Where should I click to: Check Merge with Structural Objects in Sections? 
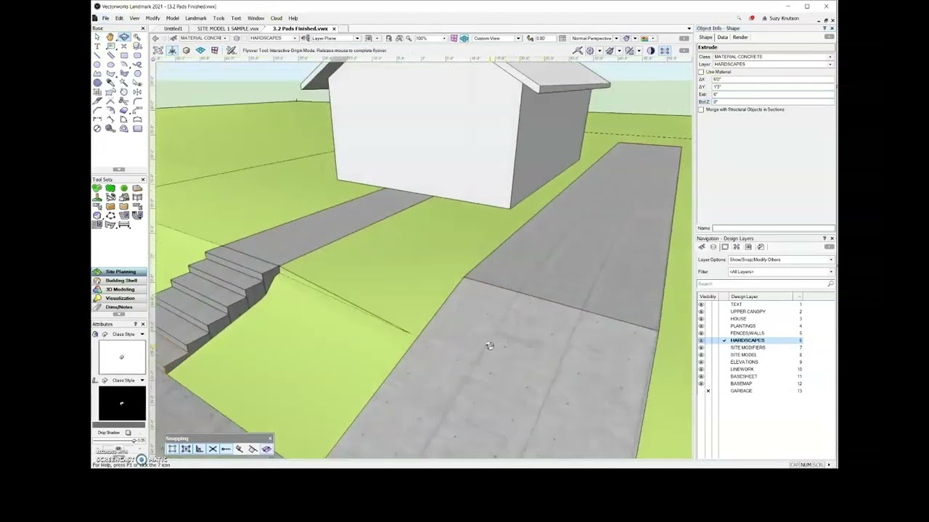tap(701, 109)
